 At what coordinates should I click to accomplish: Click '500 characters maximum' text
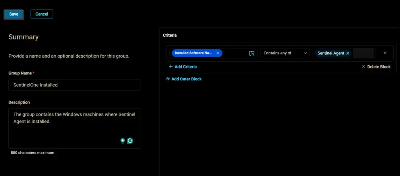33,153
